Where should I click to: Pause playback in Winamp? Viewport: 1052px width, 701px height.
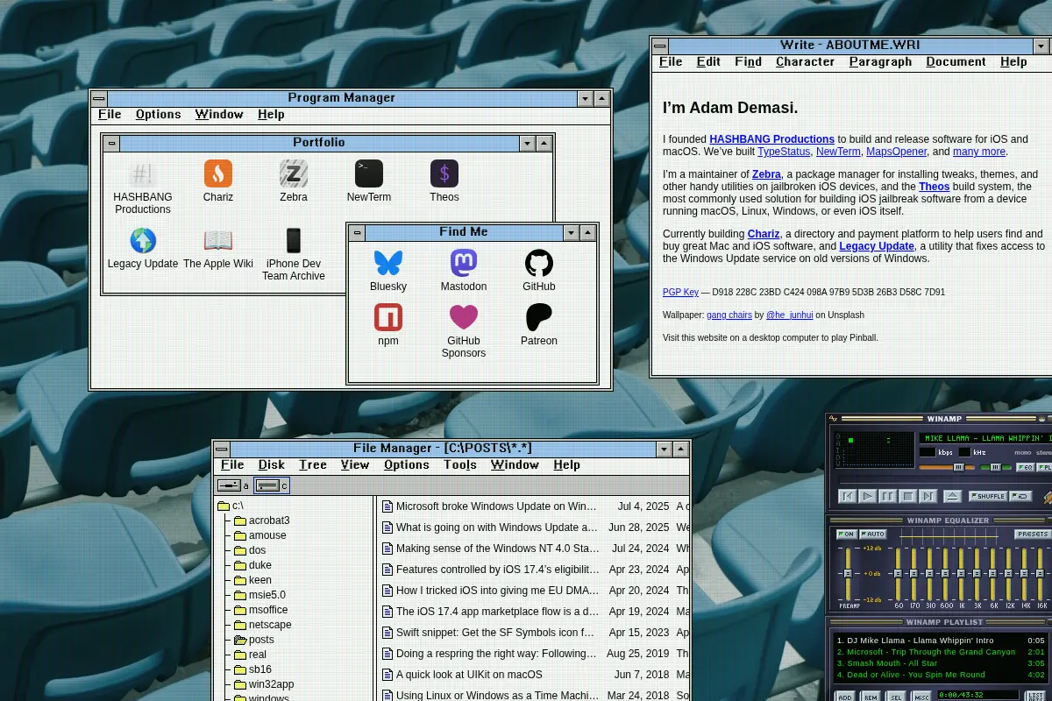point(887,496)
